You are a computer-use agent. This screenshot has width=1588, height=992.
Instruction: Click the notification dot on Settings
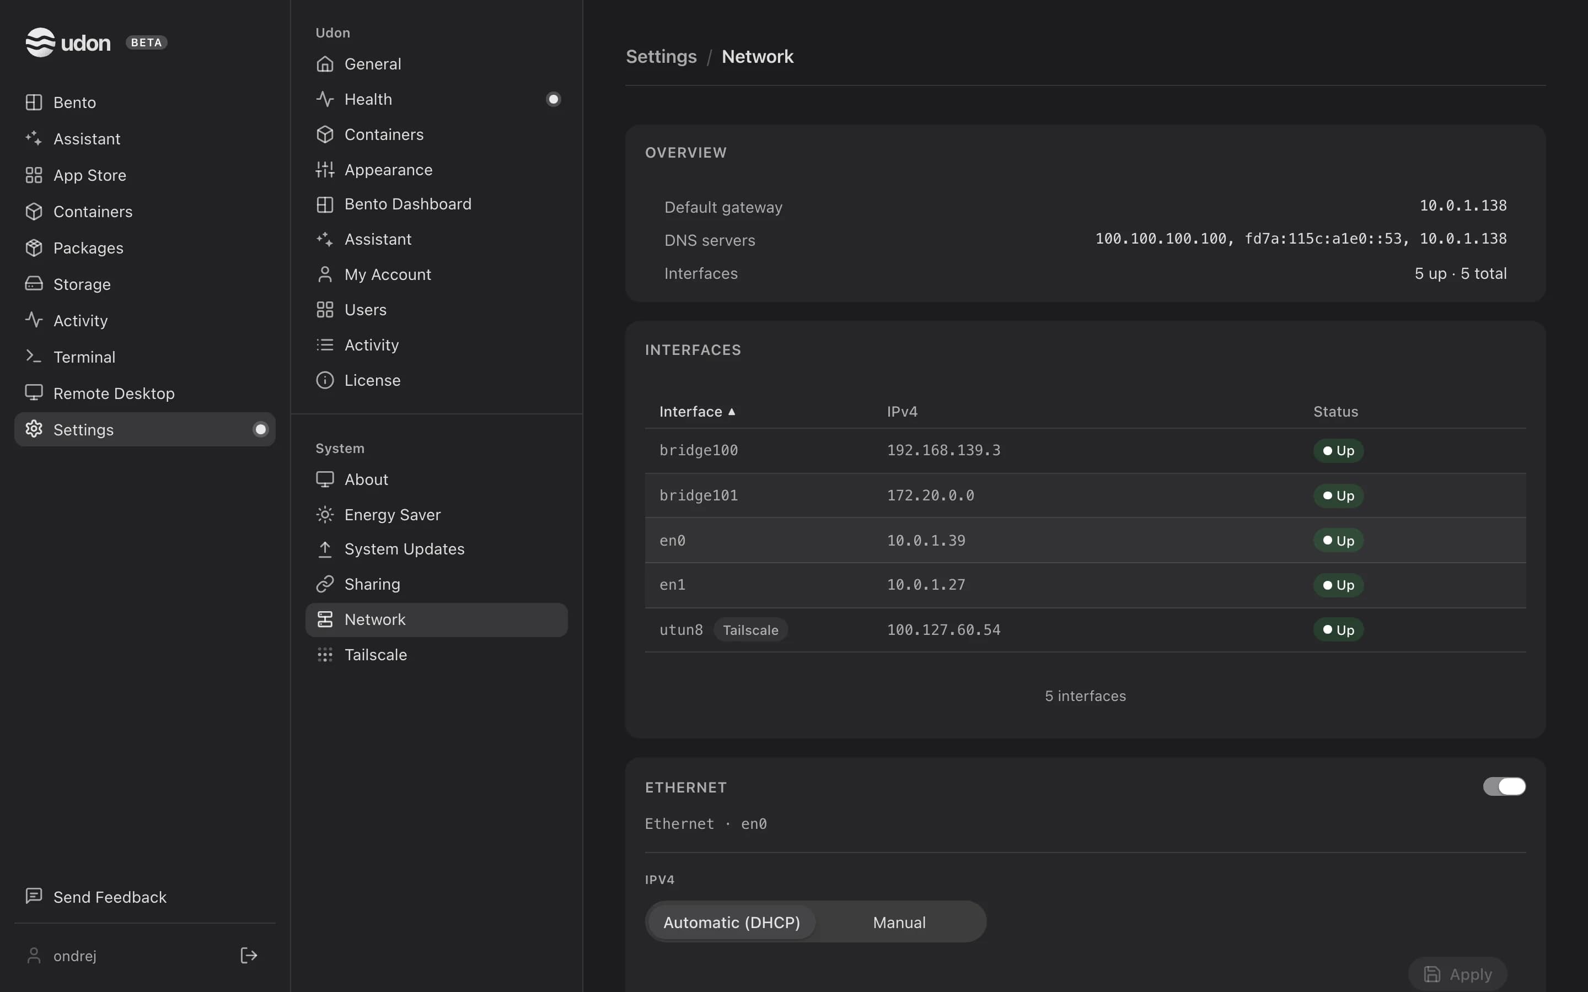tap(260, 429)
